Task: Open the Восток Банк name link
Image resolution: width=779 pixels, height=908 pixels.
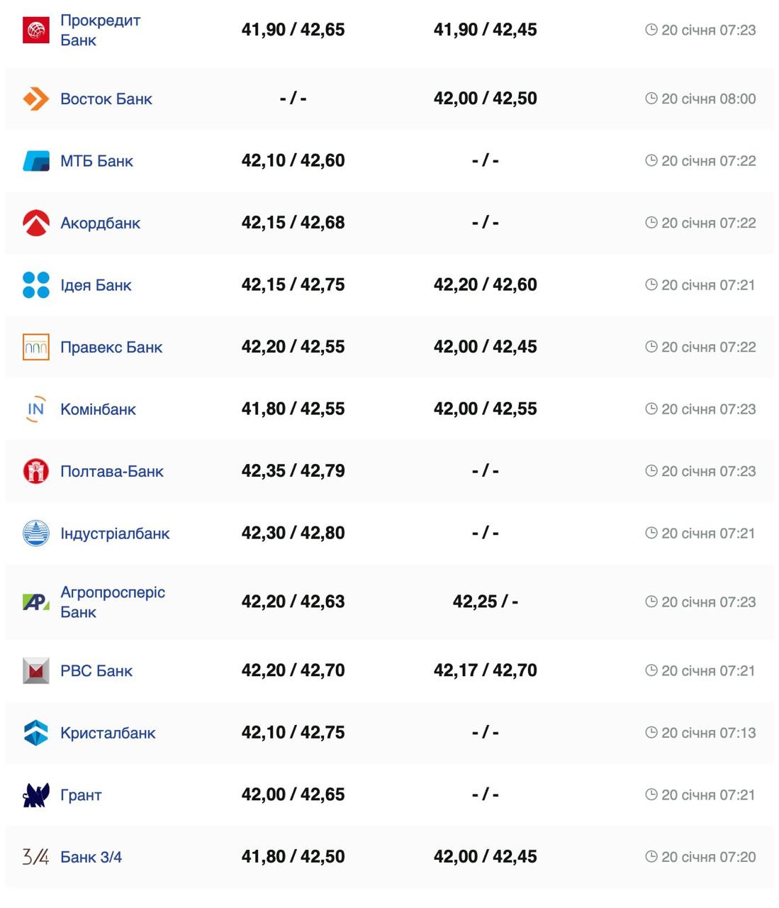Action: click(x=106, y=99)
